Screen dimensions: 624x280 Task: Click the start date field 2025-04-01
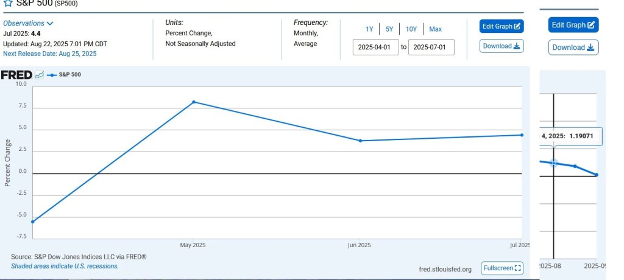point(375,47)
